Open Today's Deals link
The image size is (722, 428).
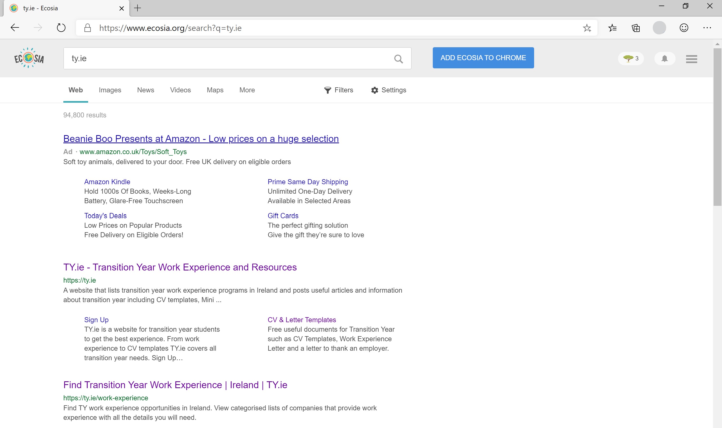(x=105, y=216)
